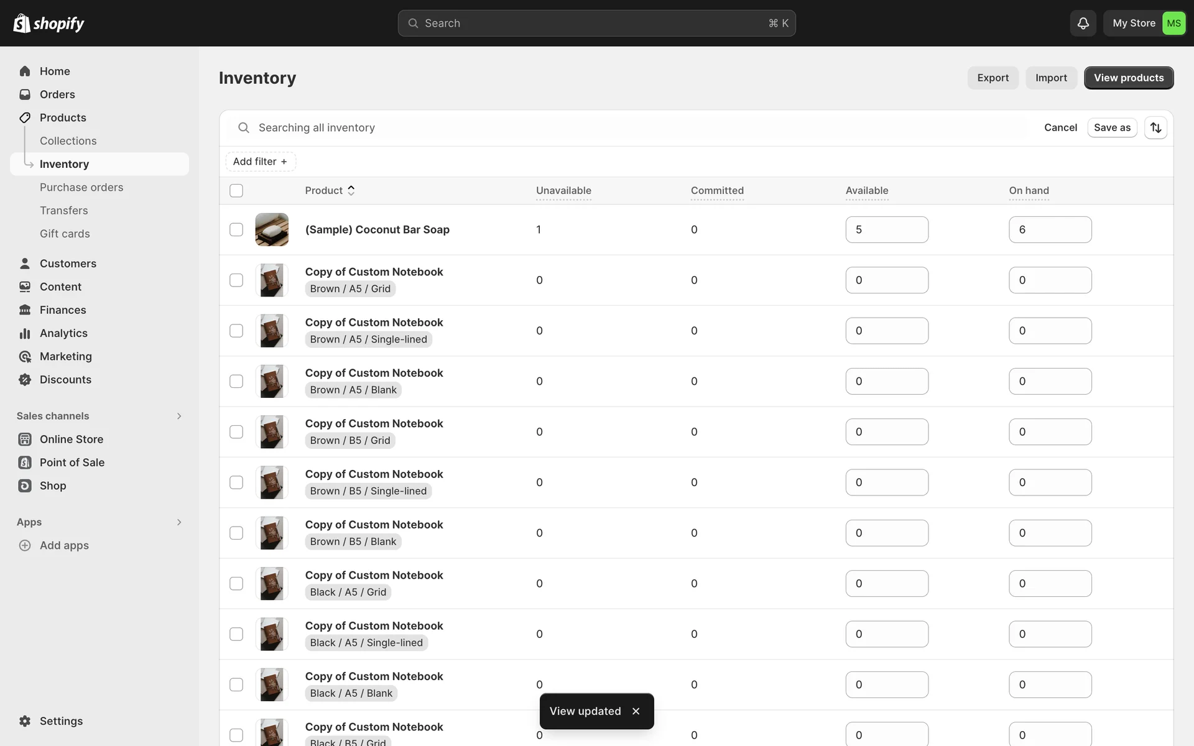Click the Shopify logo in the header
This screenshot has height=746, width=1194.
pos(49,23)
